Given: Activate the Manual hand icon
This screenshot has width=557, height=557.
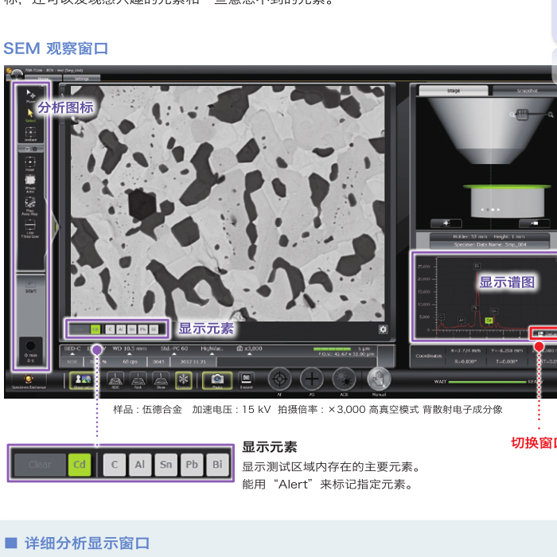Looking at the screenshot, I should coord(379,380).
